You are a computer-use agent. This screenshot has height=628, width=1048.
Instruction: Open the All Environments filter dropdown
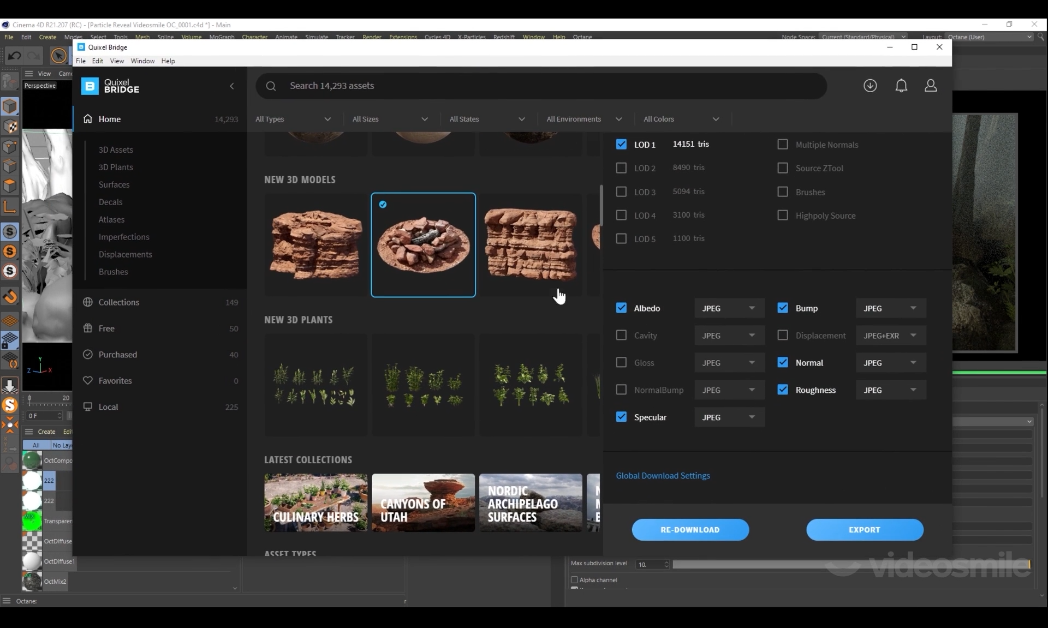(584, 119)
